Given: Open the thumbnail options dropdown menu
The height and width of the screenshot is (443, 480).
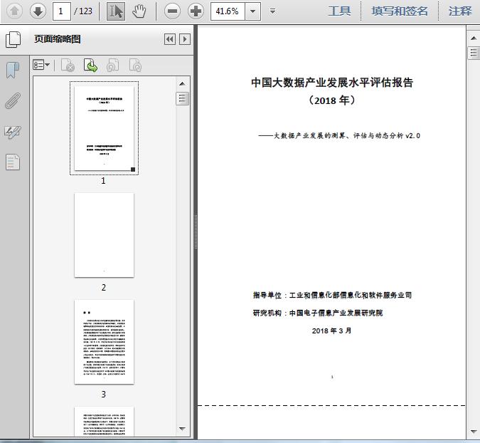Looking at the screenshot, I should point(41,66).
